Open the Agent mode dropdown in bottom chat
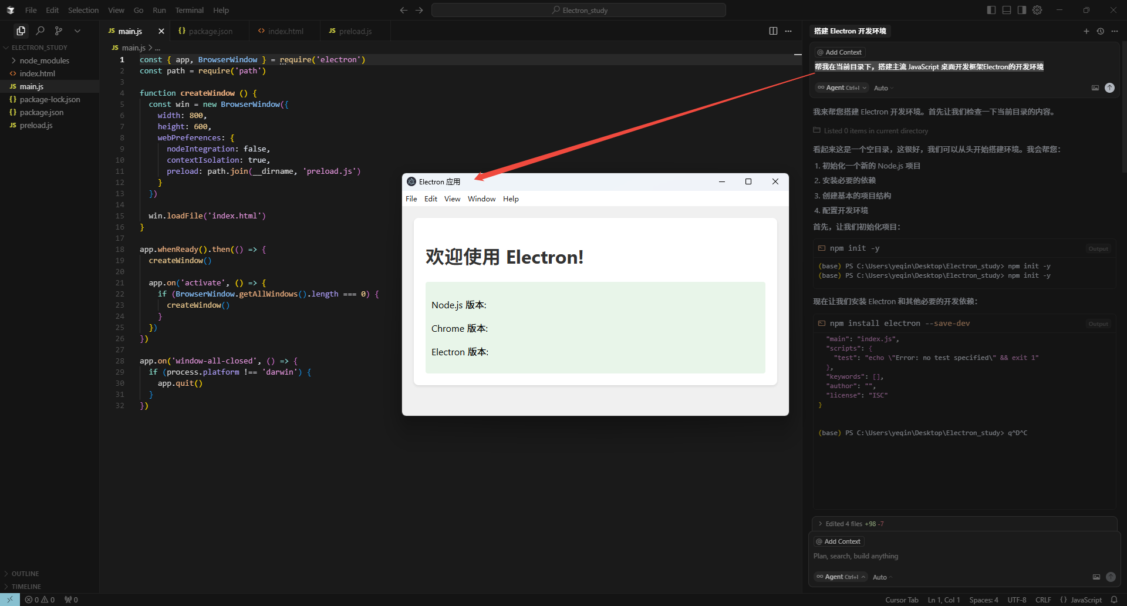The width and height of the screenshot is (1127, 606). click(x=841, y=577)
